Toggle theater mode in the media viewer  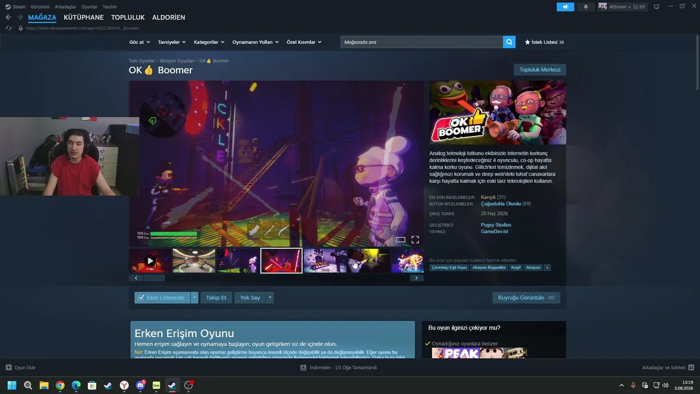(x=400, y=240)
